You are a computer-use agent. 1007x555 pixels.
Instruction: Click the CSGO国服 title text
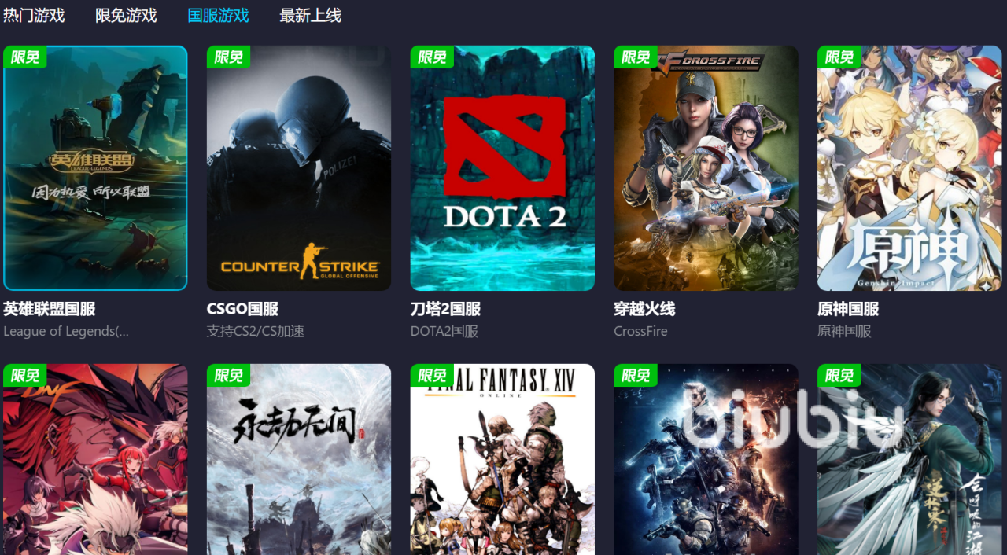242,309
